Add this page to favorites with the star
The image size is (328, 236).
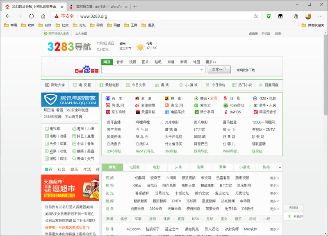[x=255, y=16]
